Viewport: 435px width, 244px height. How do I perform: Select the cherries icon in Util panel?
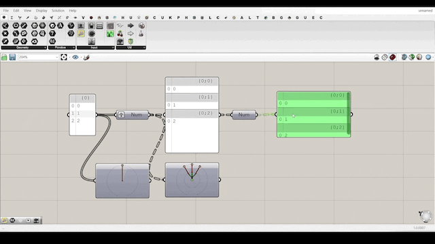(120, 34)
